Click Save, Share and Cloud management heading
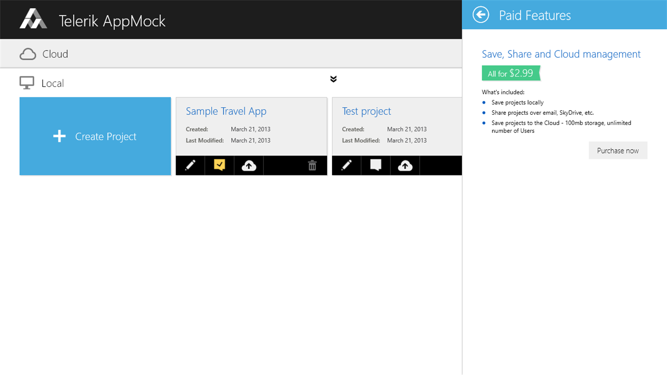Screen dimensions: 667x375 [x=561, y=54]
